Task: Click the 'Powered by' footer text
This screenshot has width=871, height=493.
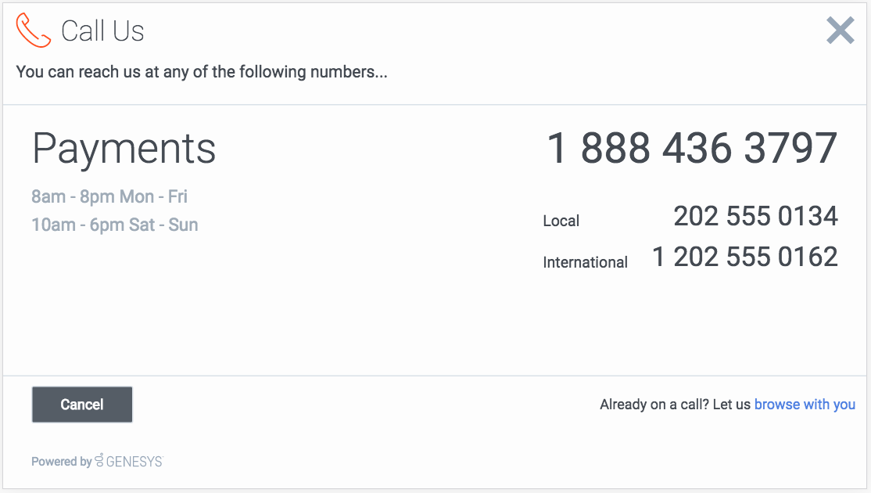Action: pyautogui.click(x=61, y=462)
